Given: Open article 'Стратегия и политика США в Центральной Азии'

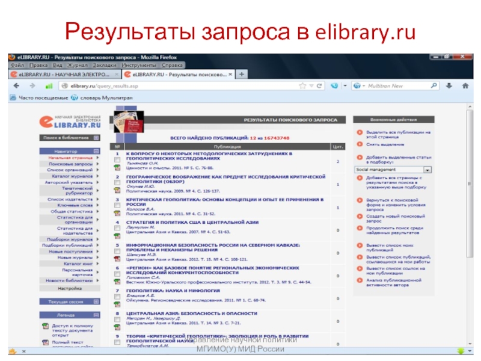Looking at the screenshot, I should pyautogui.click(x=192, y=222).
